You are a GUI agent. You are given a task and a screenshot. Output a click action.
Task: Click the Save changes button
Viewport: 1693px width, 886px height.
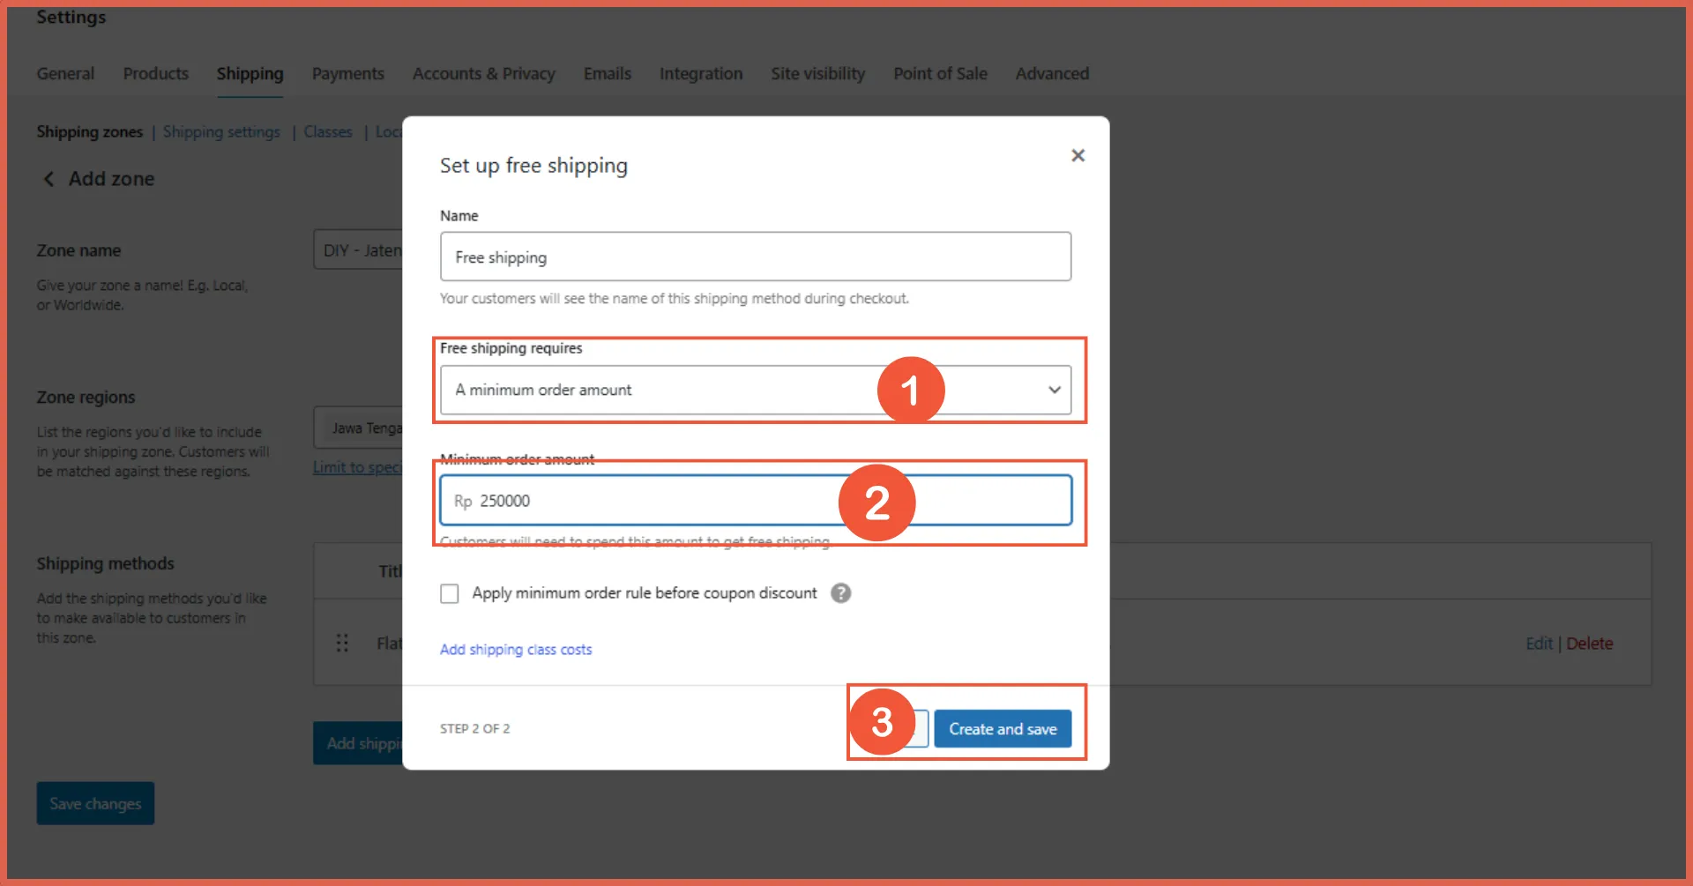95,803
